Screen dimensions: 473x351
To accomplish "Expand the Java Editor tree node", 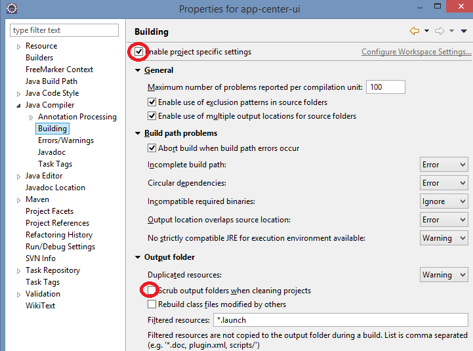I will pyautogui.click(x=18, y=176).
